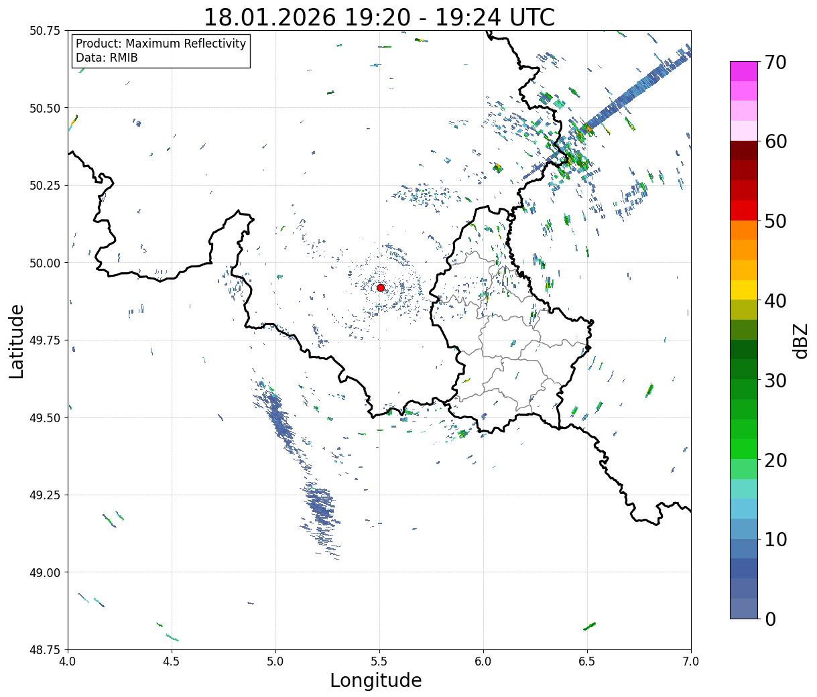
Task: Click the longitude tick label 7.0
Action: coord(691,661)
